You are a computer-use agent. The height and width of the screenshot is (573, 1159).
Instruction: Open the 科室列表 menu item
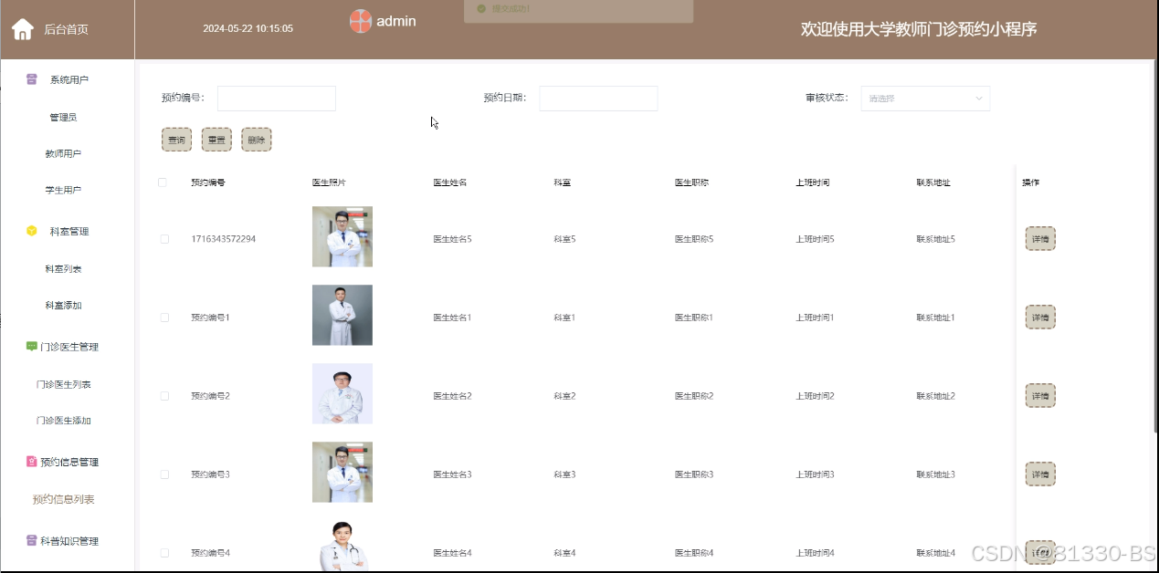[x=63, y=269]
